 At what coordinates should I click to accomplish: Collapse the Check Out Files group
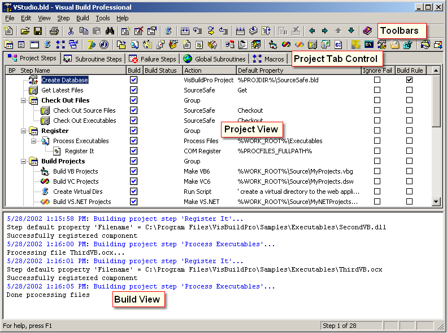(x=23, y=100)
